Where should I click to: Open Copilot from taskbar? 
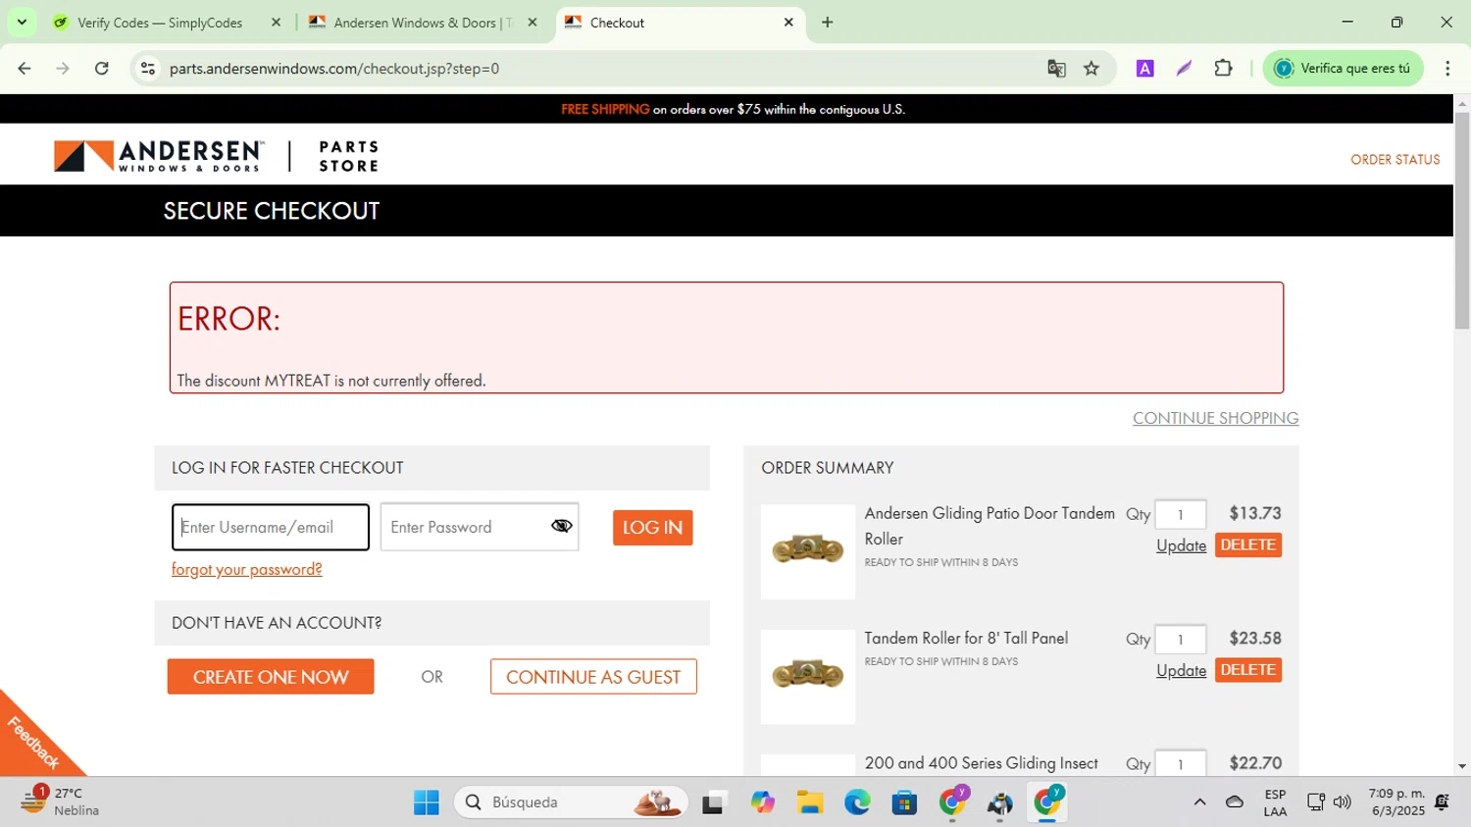tap(762, 802)
